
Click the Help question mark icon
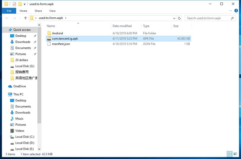tap(236, 11)
